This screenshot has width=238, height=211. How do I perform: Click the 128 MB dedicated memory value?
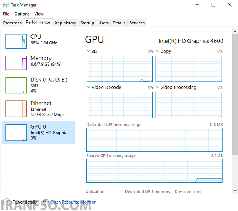pos(216,125)
